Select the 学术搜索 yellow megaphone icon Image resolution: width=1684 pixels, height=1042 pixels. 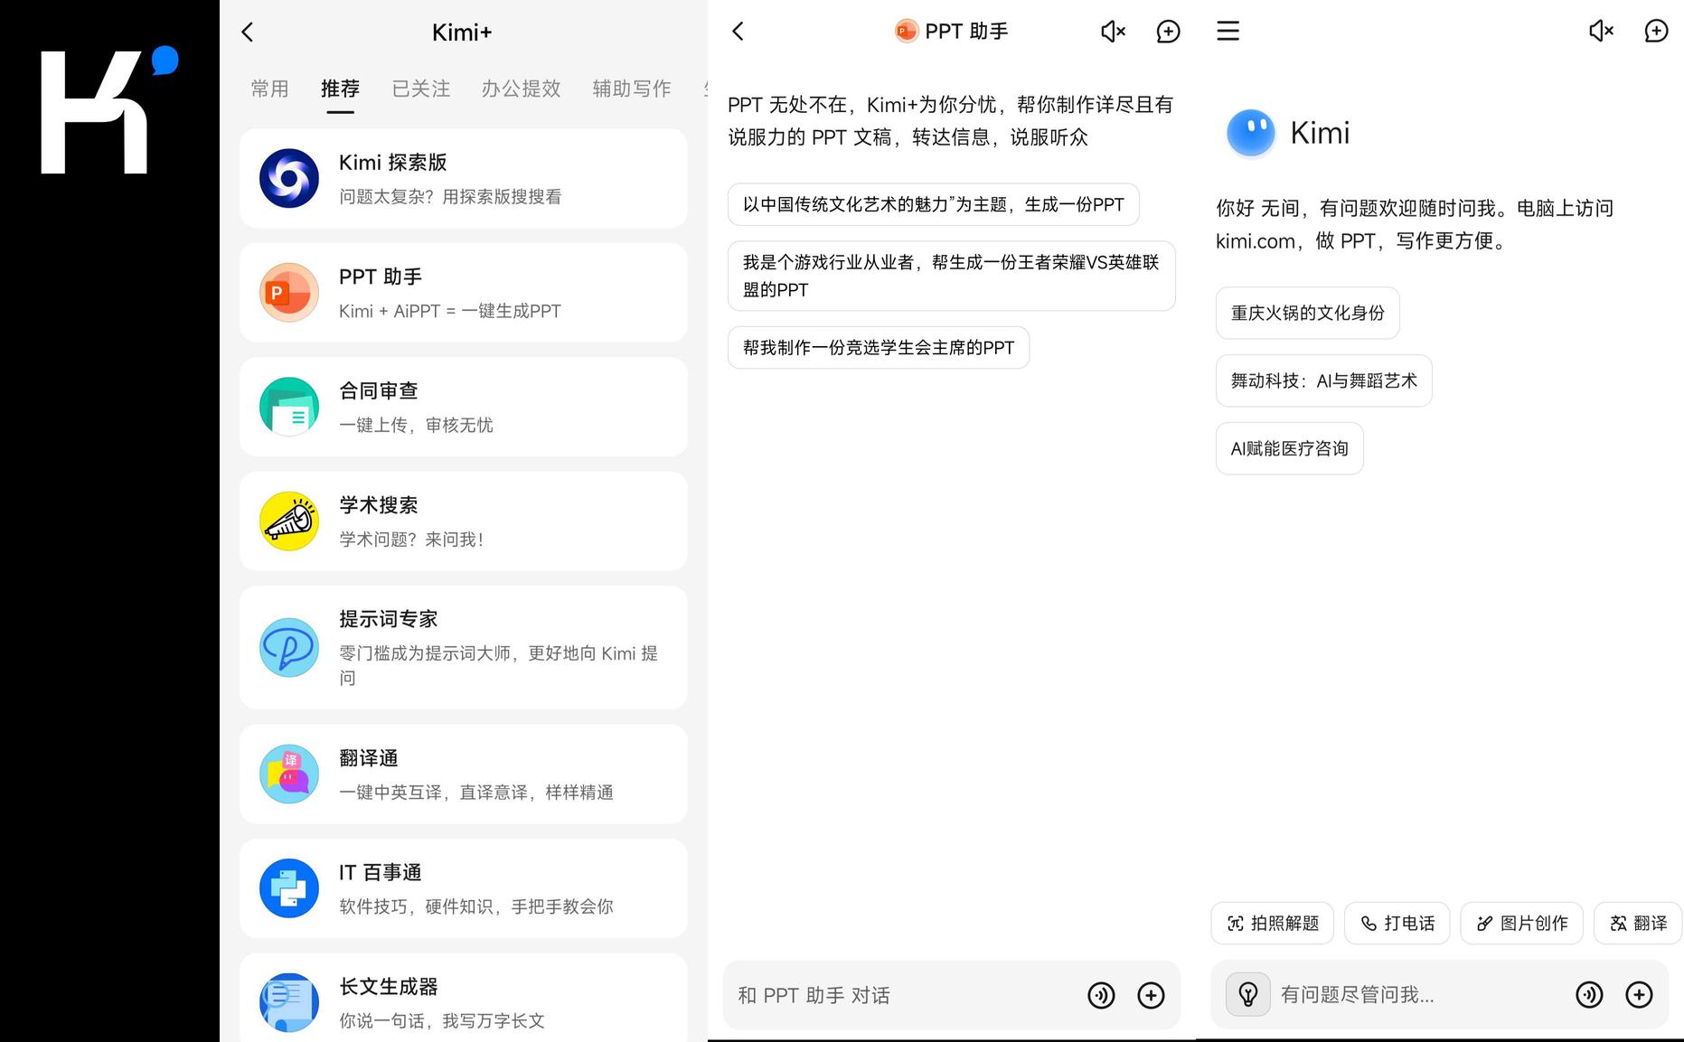click(x=289, y=521)
